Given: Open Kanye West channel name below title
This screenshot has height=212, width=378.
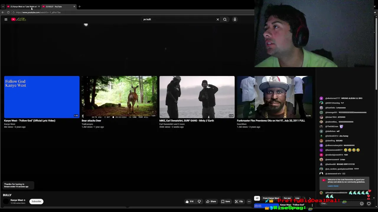Looking at the screenshot, I should (x=17, y=200).
